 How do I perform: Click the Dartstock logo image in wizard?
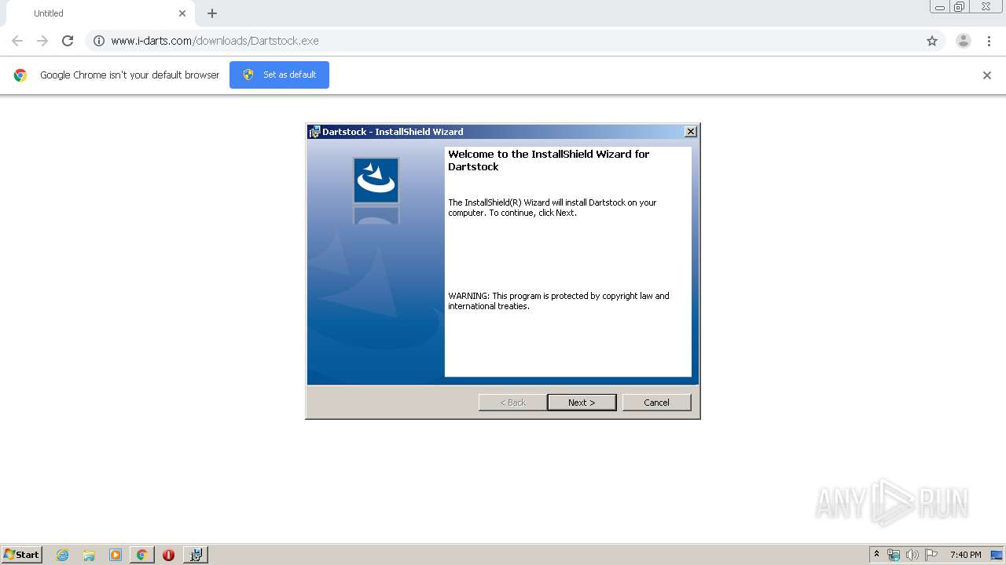(376, 180)
